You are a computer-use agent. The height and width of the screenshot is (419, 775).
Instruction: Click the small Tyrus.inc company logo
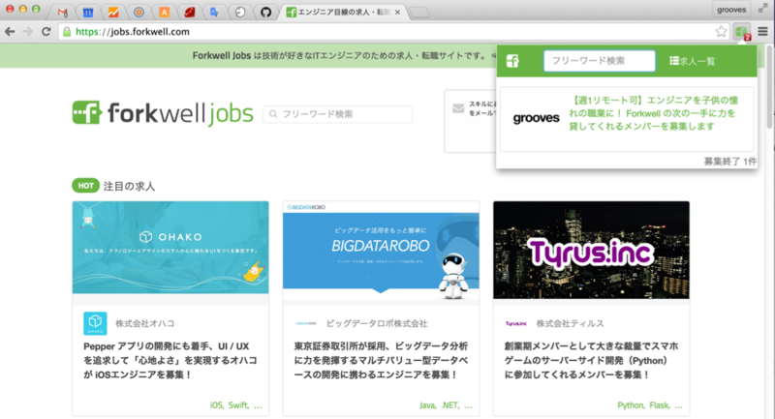click(x=516, y=323)
